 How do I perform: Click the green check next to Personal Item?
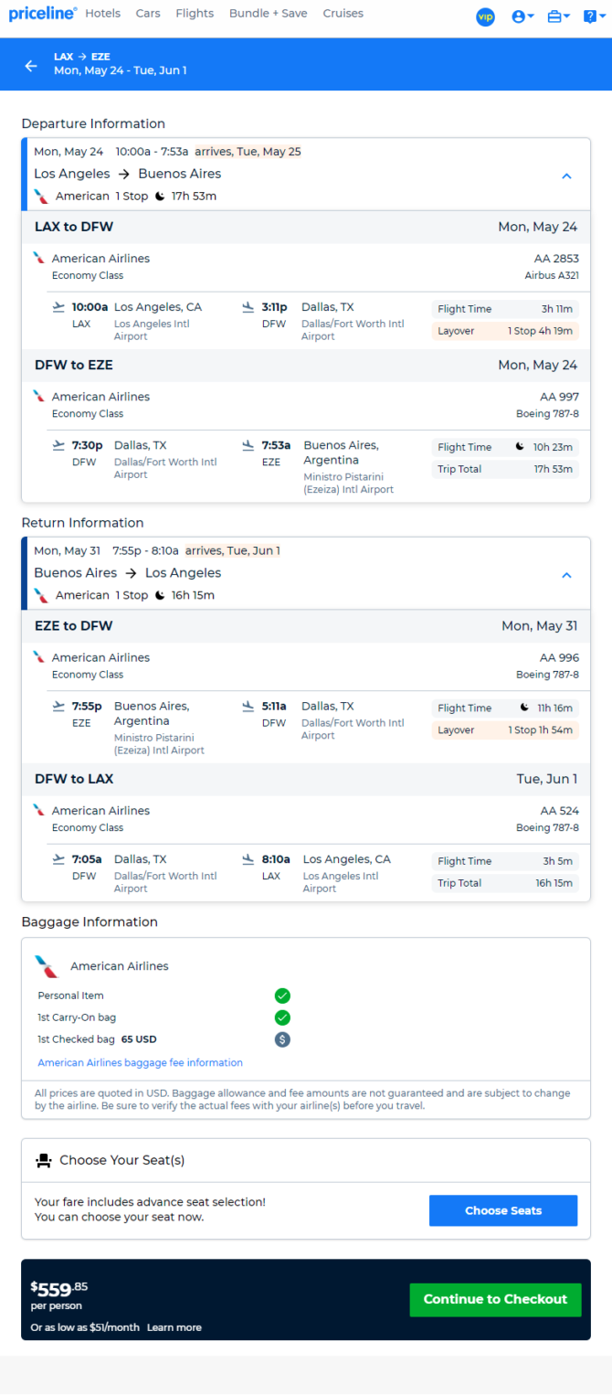tap(282, 996)
